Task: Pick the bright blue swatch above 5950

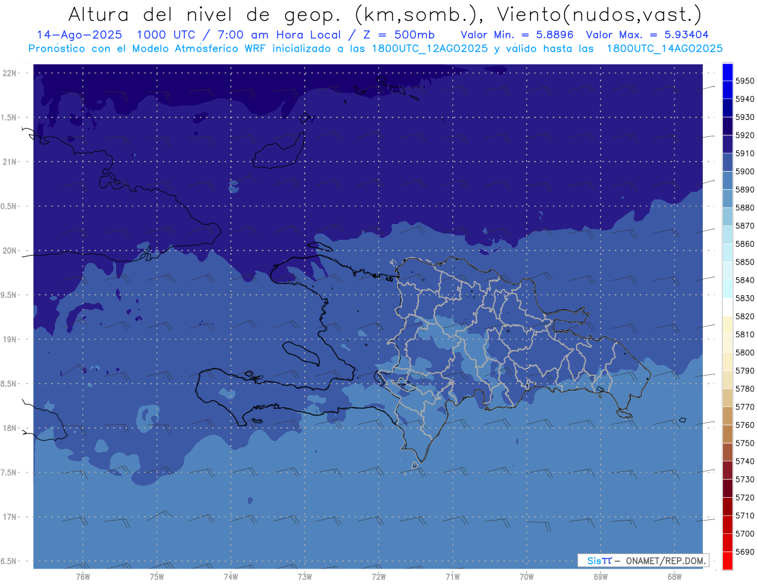Action: click(x=727, y=72)
